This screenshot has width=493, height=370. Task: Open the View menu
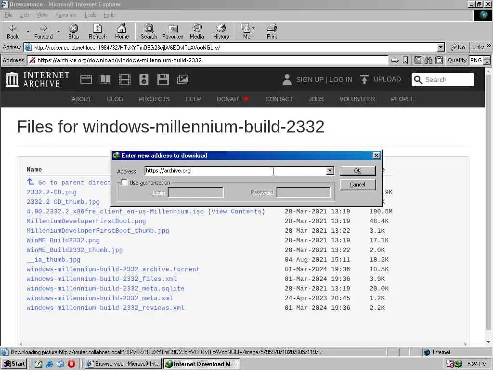(x=42, y=15)
